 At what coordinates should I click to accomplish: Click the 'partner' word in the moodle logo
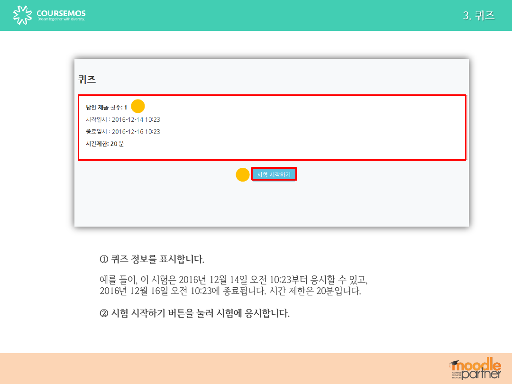[480, 374]
